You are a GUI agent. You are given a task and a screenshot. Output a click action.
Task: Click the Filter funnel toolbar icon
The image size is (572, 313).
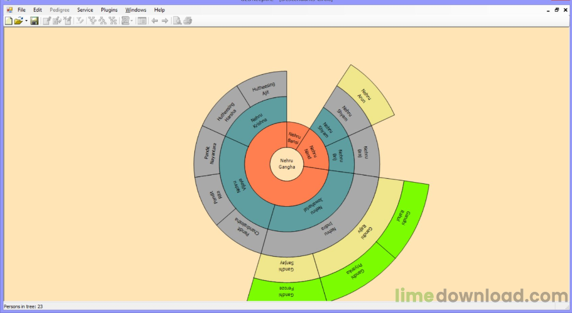pyautogui.click(x=80, y=21)
